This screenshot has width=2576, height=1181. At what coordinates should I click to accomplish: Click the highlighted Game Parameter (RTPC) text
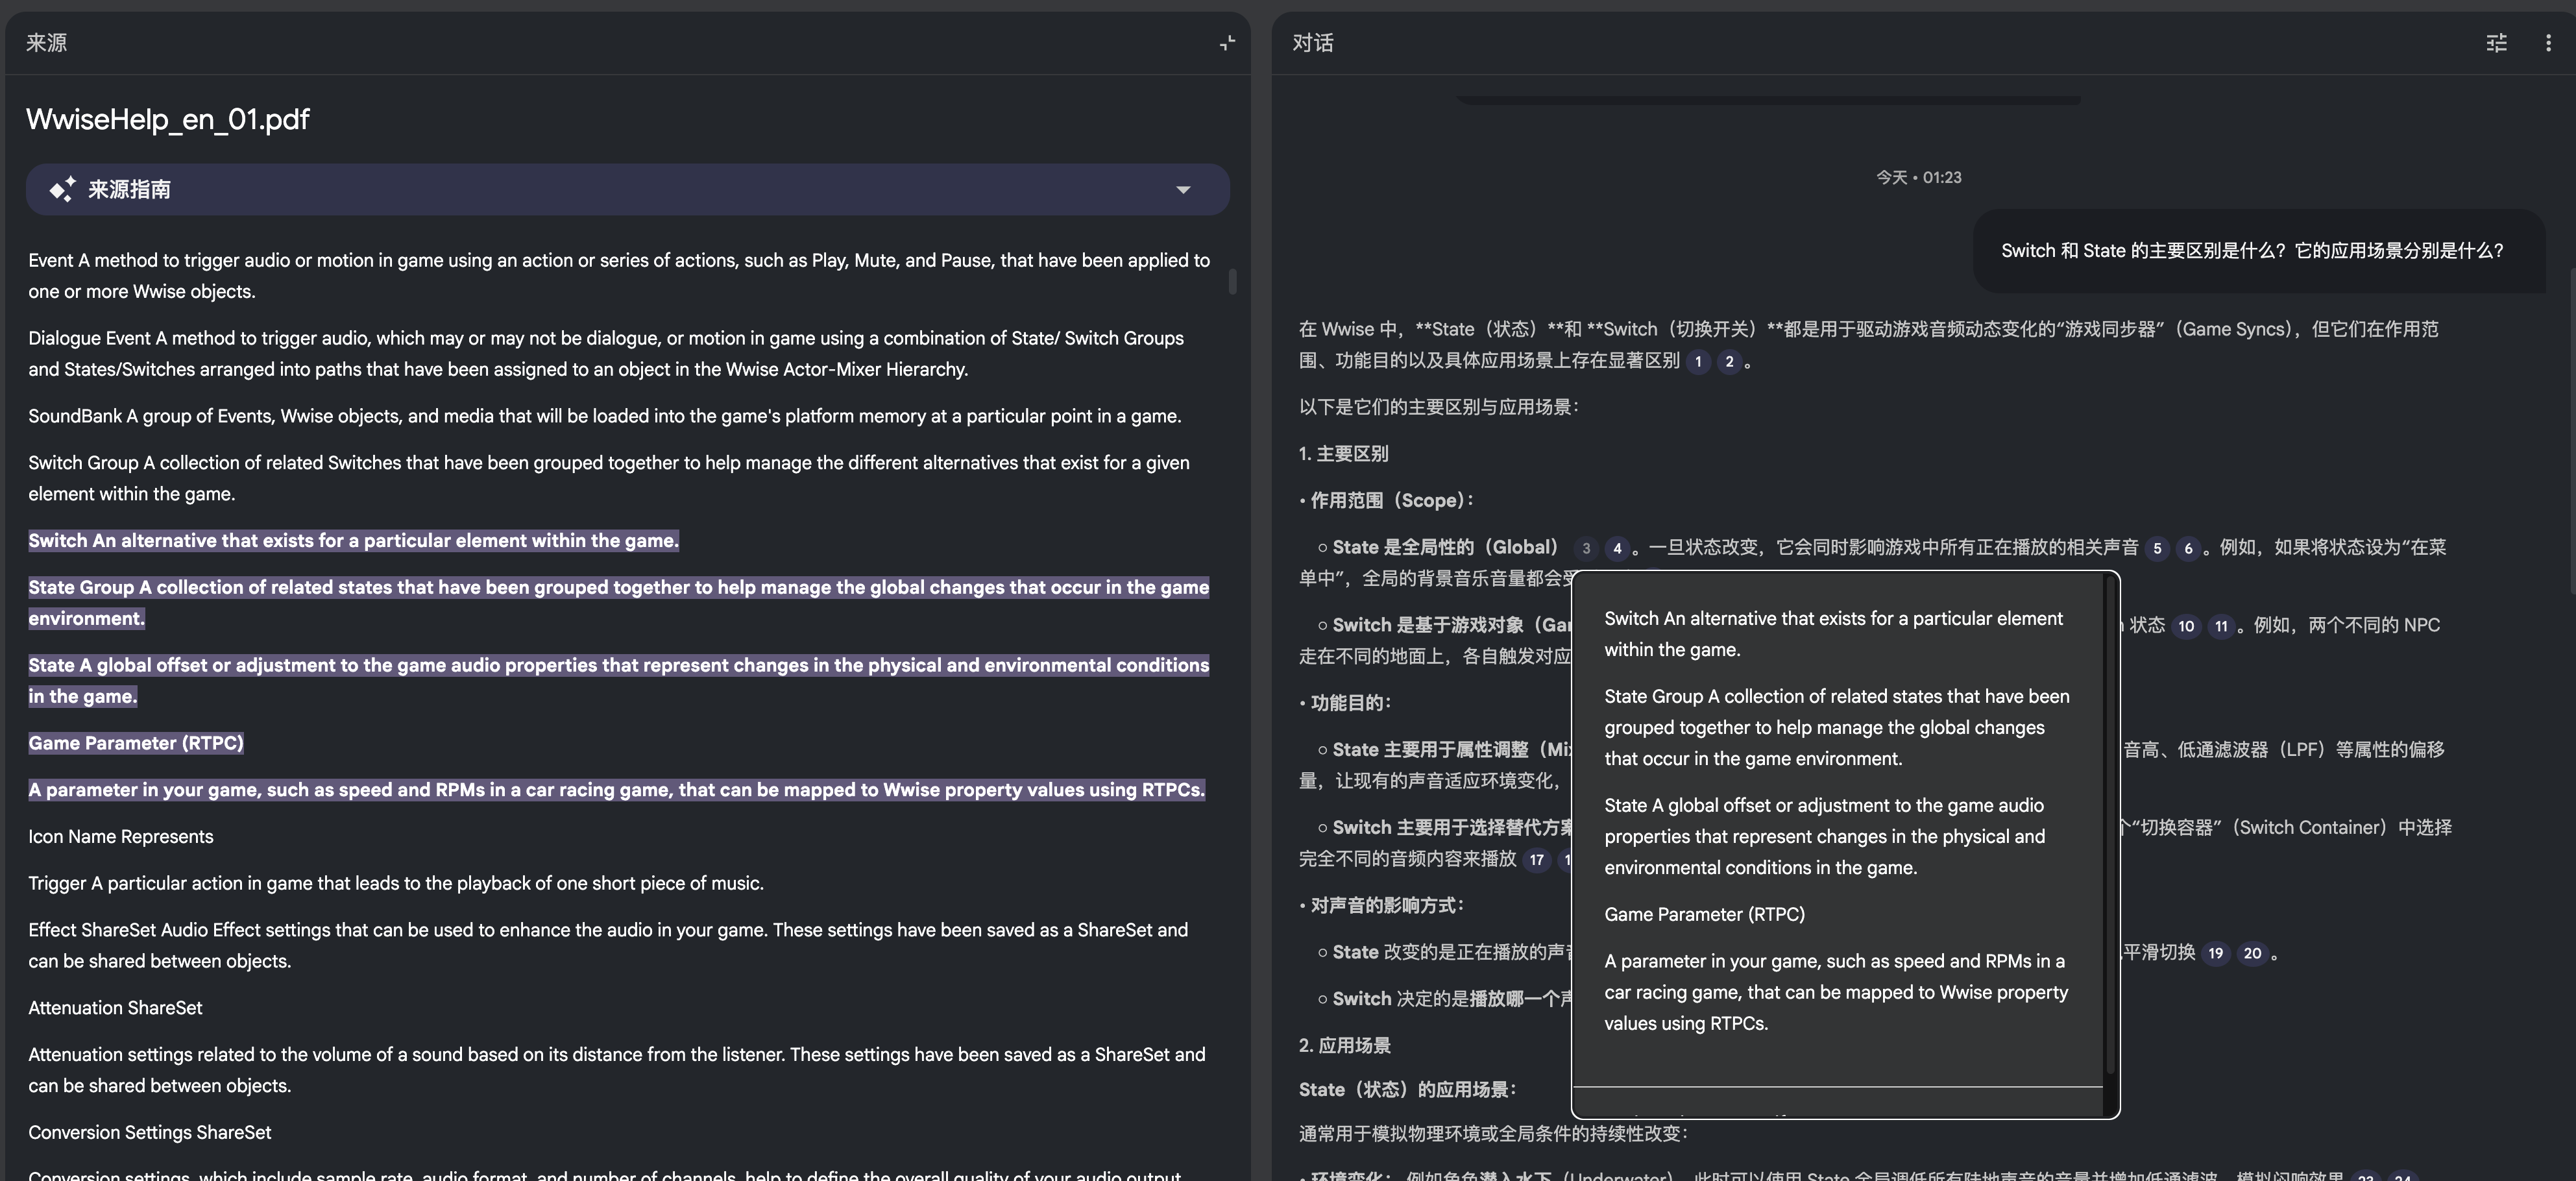click(x=135, y=743)
